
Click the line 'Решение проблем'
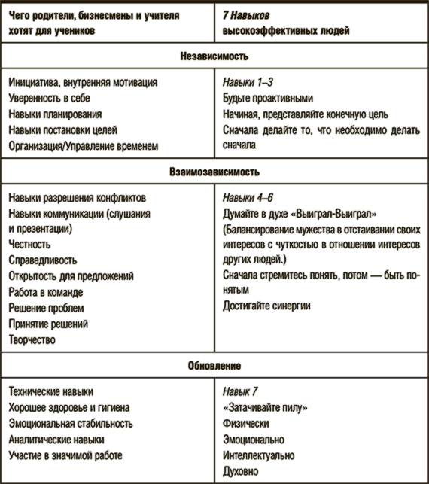click(47, 308)
